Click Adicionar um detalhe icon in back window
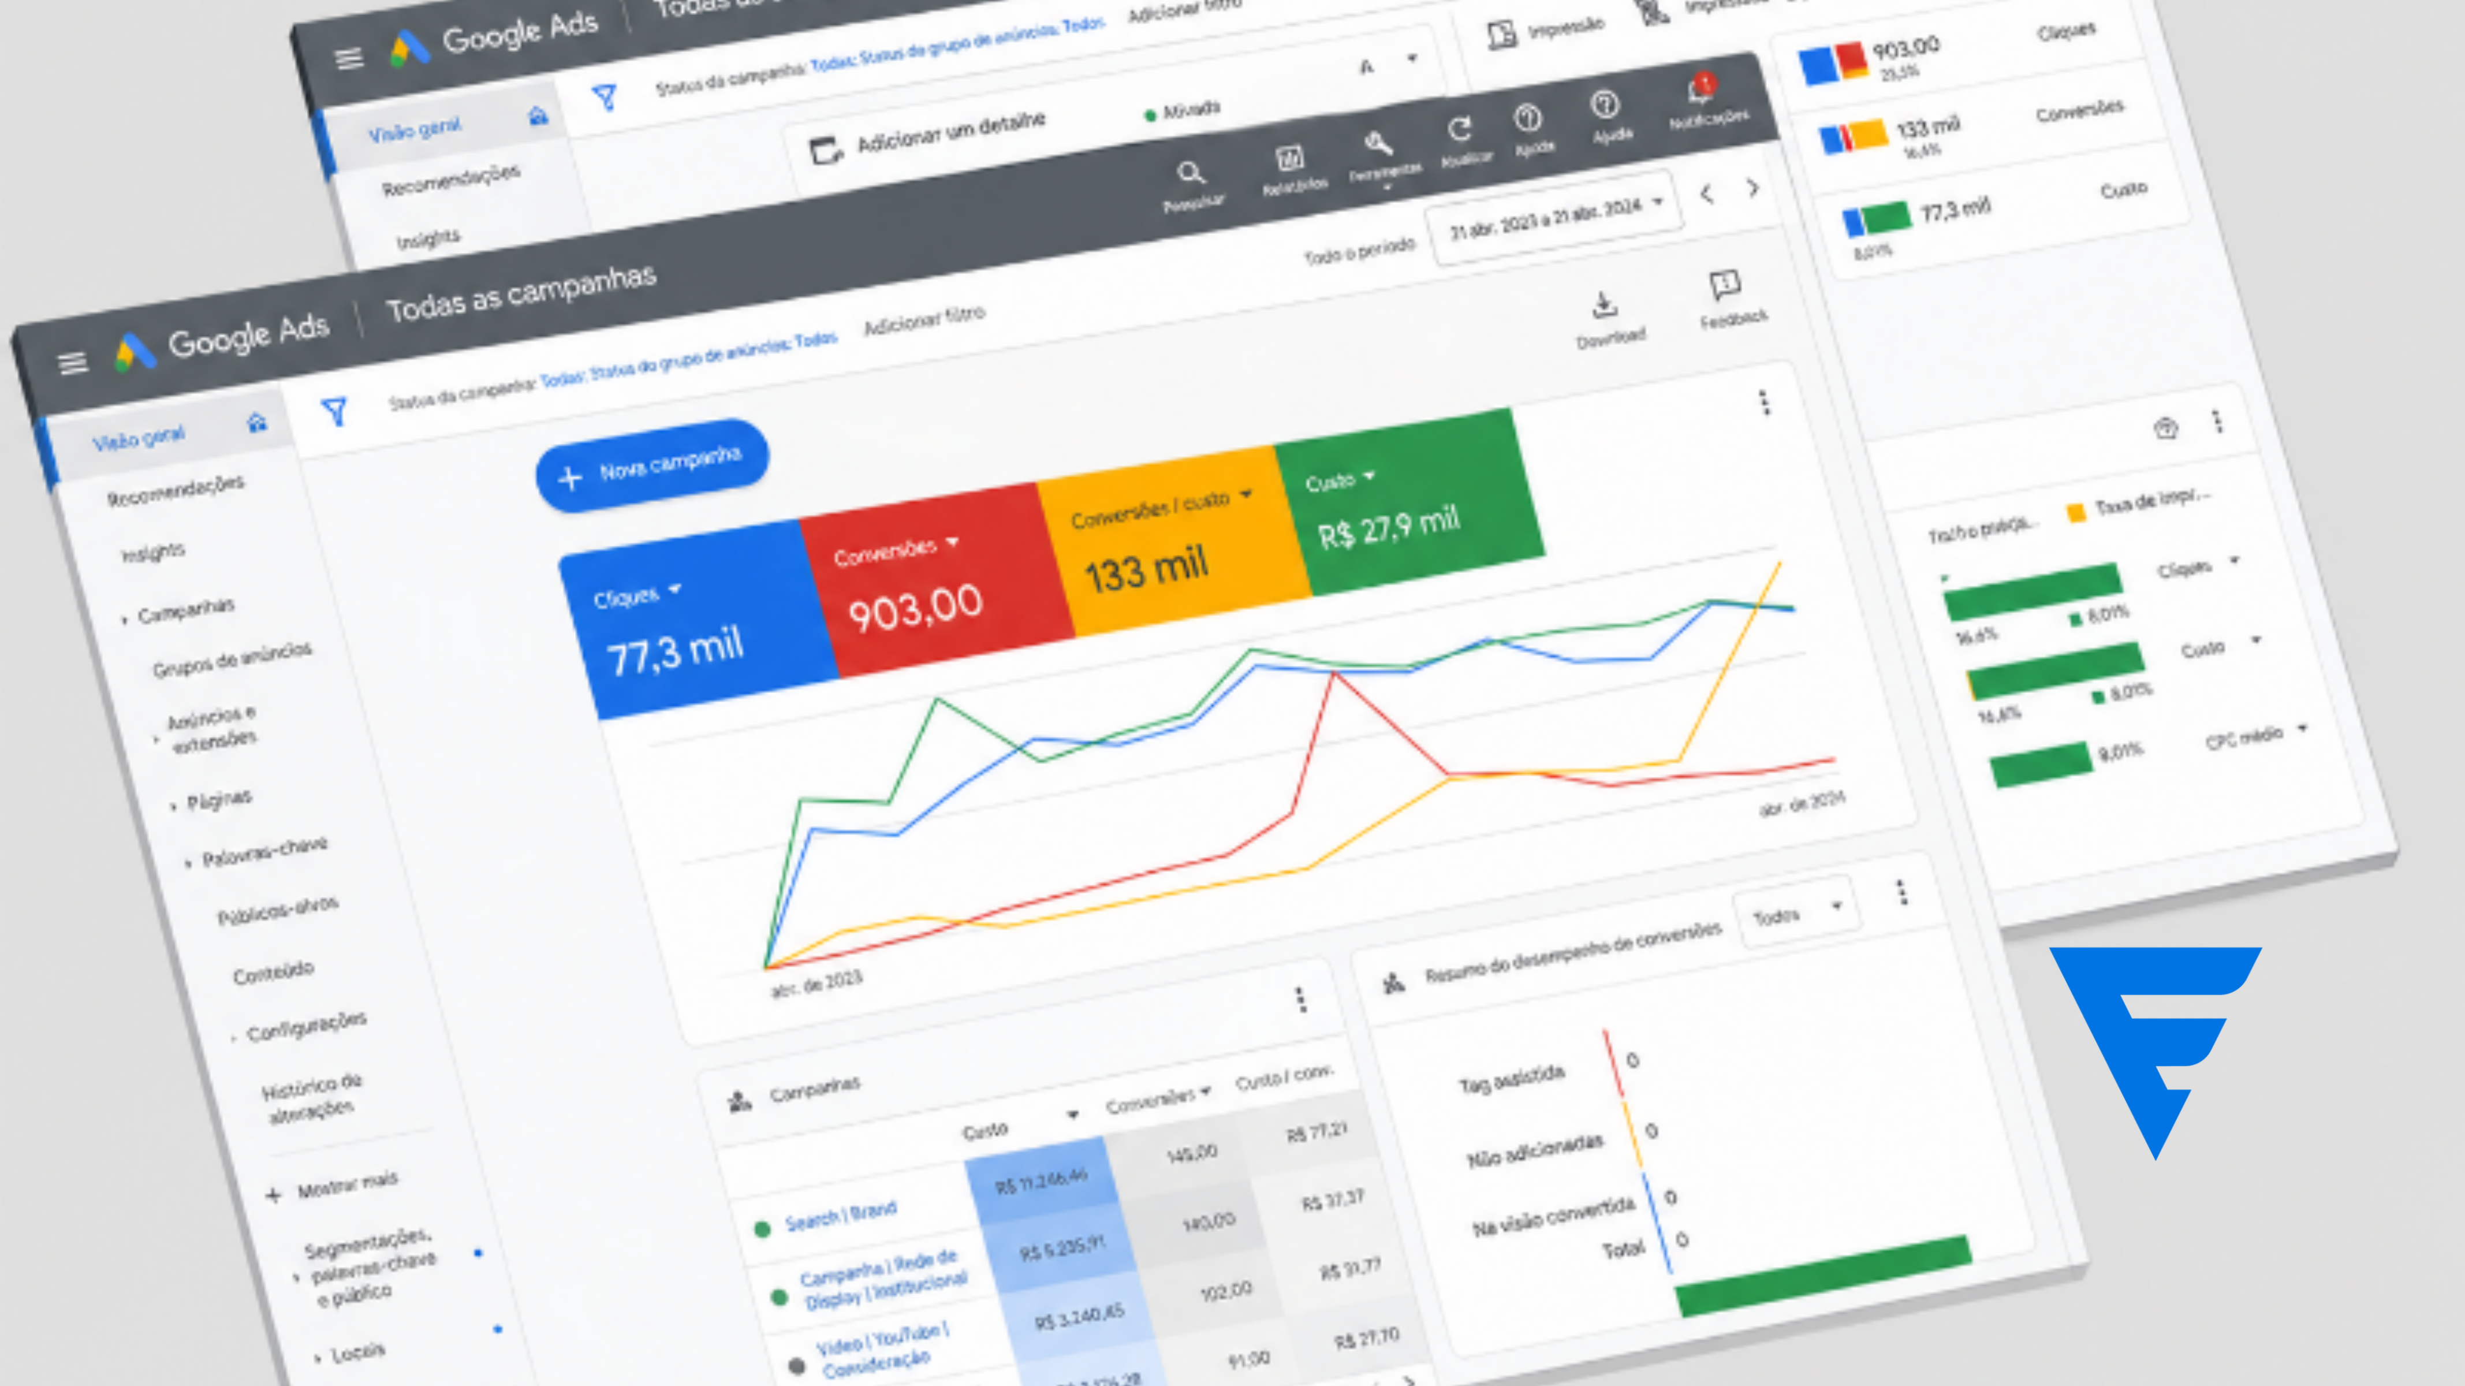 click(825, 150)
